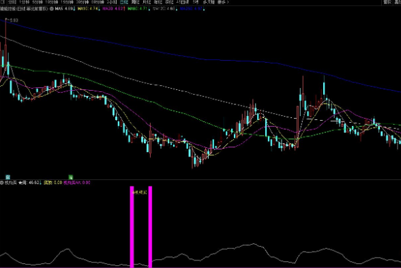
Task: Choose the 60分钟 chart period
Action: coord(98,2)
